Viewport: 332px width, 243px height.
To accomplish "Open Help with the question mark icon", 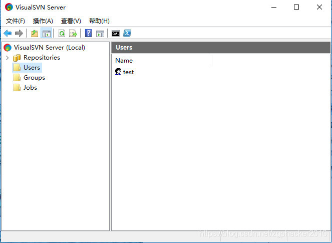I will point(88,33).
